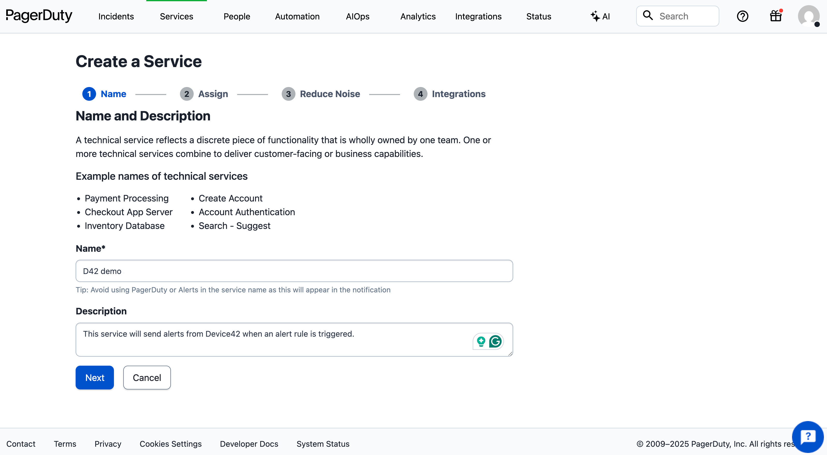Switch to the Analytics section
The height and width of the screenshot is (455, 827).
click(418, 16)
